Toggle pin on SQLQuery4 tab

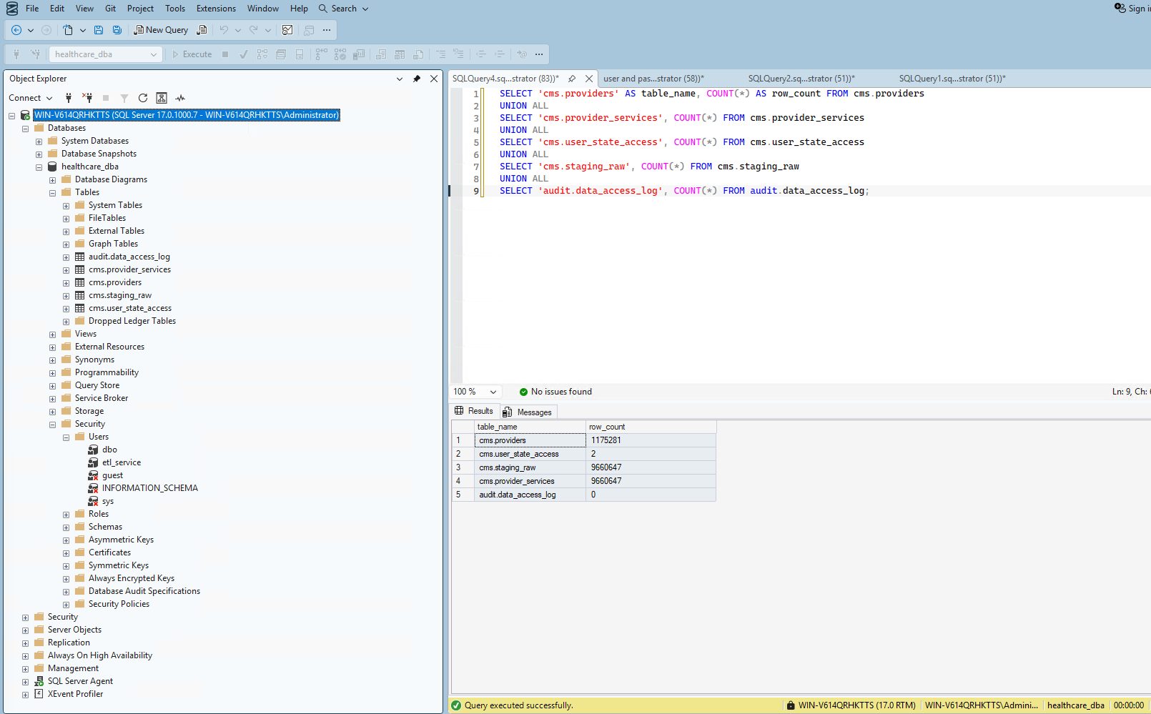click(572, 79)
